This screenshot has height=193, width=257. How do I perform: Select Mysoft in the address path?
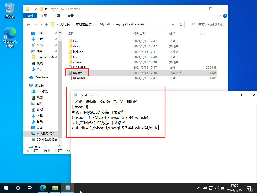(x=105, y=24)
